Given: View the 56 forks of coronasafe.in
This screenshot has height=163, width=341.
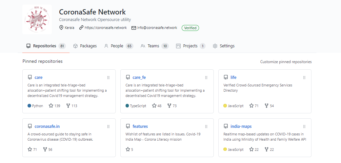Looking at the screenshot, I should [x=48, y=149].
